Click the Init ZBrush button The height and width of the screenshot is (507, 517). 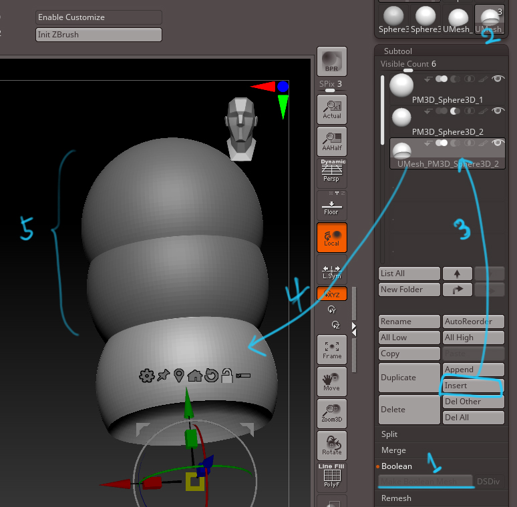coord(99,35)
